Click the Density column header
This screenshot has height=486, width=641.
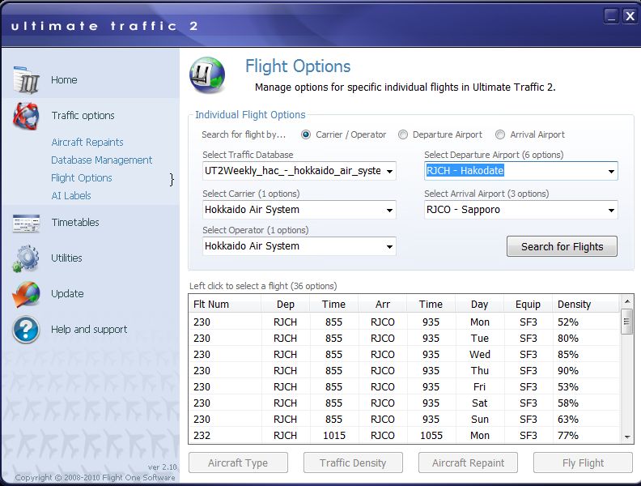coord(586,305)
